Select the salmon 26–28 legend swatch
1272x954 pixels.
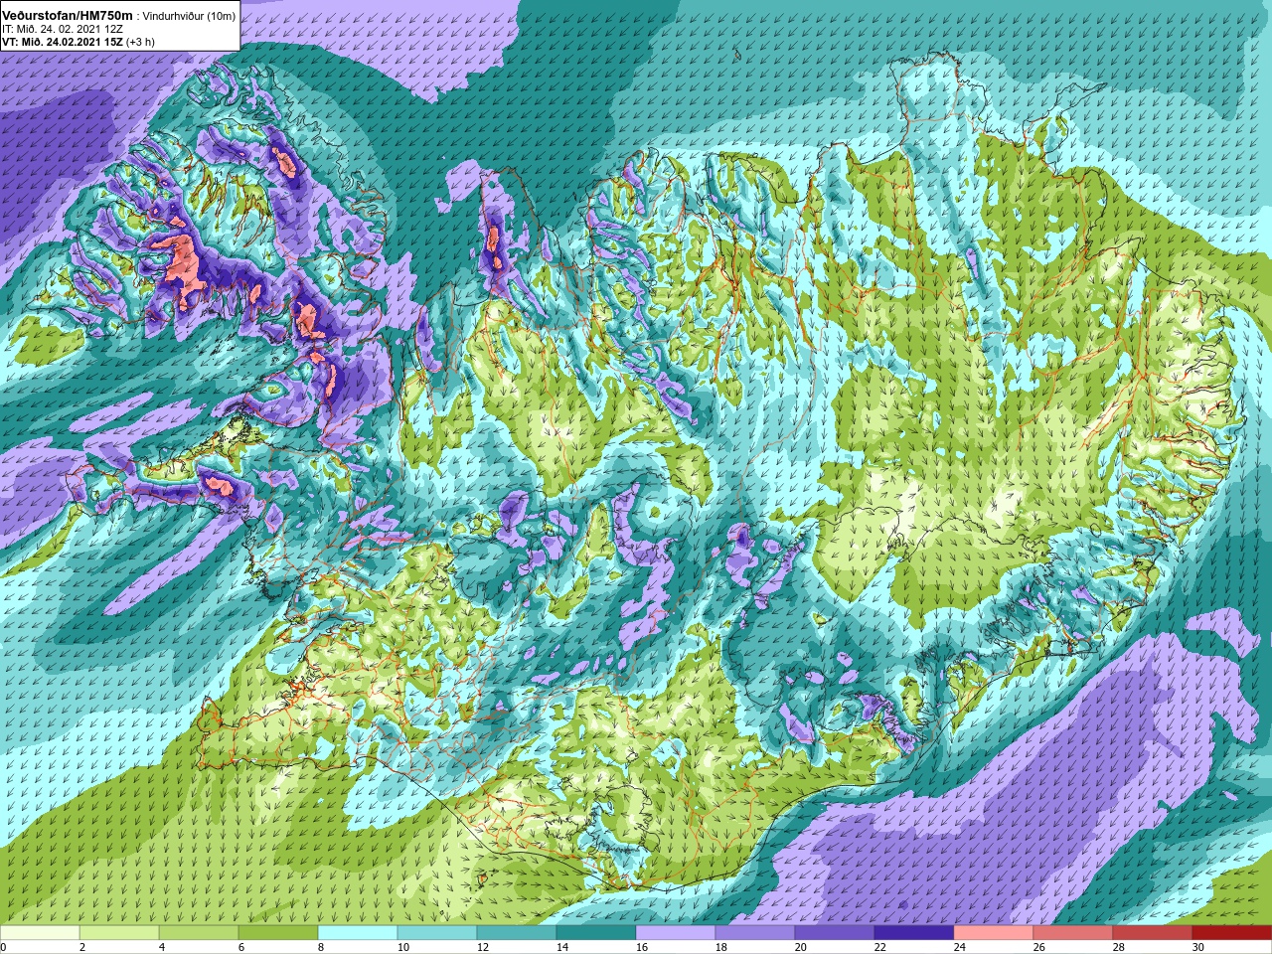pyautogui.click(x=1073, y=933)
